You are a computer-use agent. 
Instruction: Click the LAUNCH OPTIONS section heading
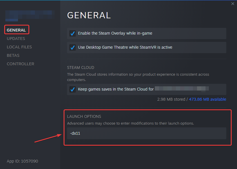click(x=84, y=116)
